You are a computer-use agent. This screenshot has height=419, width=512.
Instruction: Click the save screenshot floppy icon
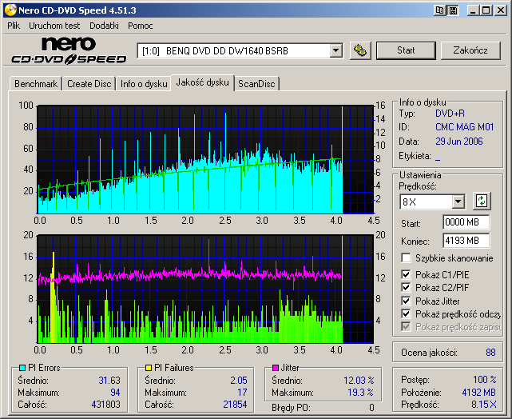(x=453, y=10)
